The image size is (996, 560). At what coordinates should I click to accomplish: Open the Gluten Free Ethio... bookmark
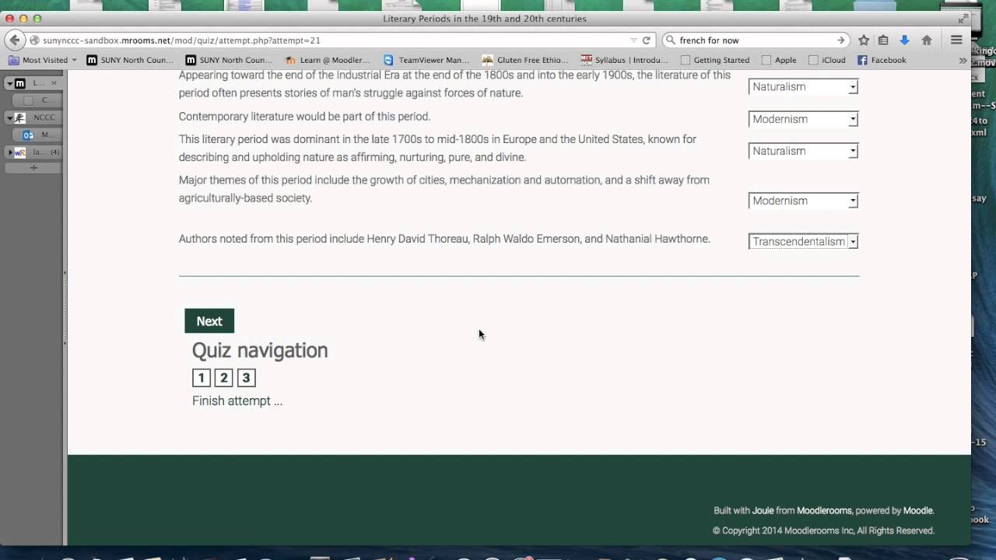pos(525,60)
